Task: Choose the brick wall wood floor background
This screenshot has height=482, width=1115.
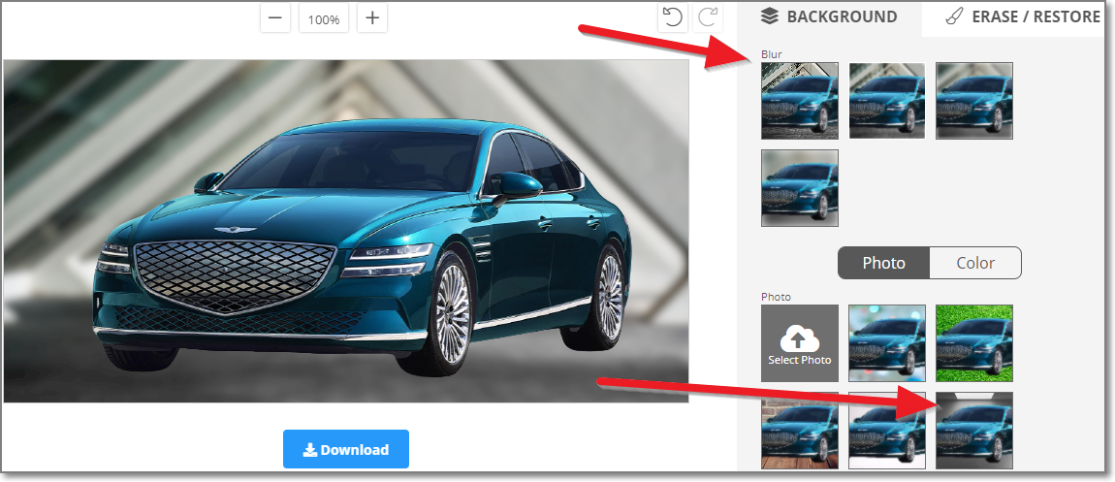Action: click(x=800, y=431)
